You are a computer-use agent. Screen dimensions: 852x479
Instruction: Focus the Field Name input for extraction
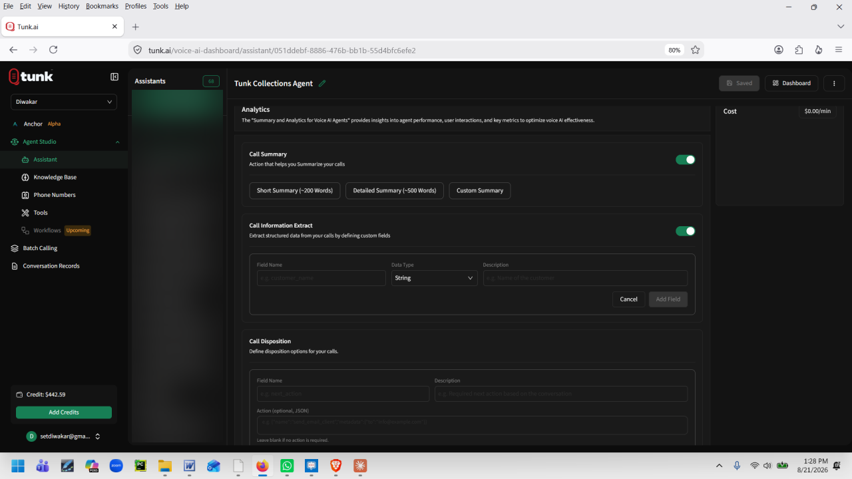coord(321,278)
